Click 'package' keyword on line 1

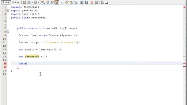16,7
